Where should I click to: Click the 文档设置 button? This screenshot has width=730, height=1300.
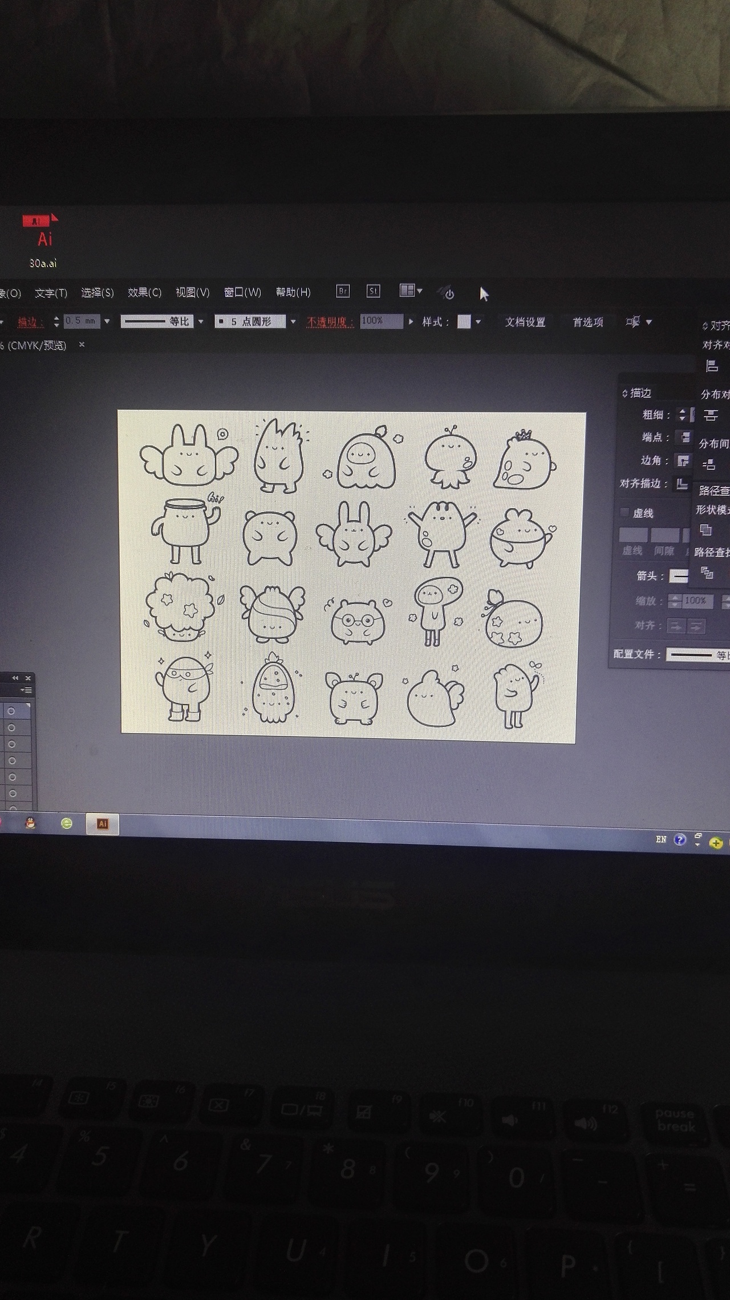[525, 322]
